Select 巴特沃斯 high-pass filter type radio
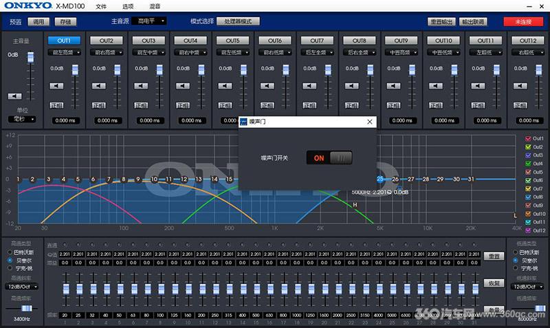 pos(10,252)
